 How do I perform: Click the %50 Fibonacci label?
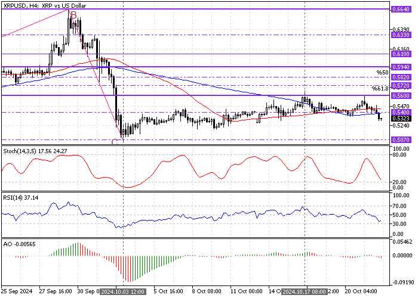pyautogui.click(x=382, y=72)
